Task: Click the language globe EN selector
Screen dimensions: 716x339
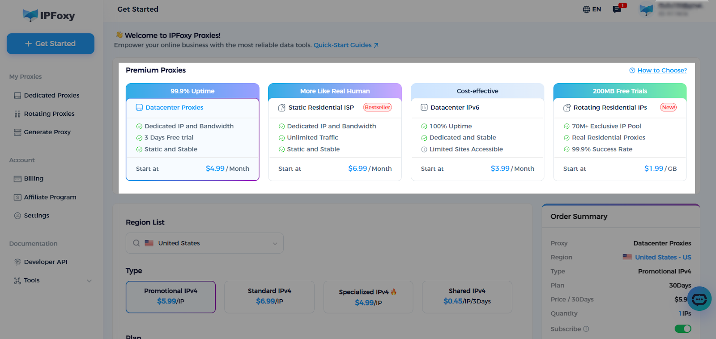Action: 592,9
